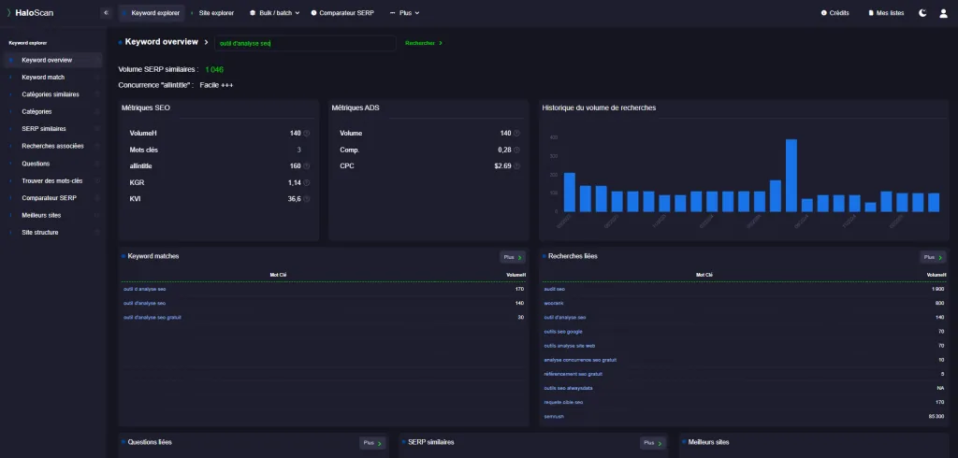This screenshot has height=458, width=958.
Task: Click info icon beside Comp. value
Action: pos(516,150)
